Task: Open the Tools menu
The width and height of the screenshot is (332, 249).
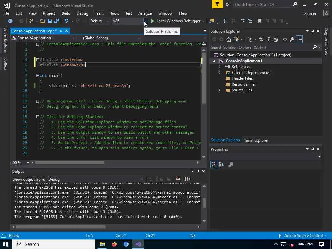Action: pyautogui.click(x=114, y=13)
